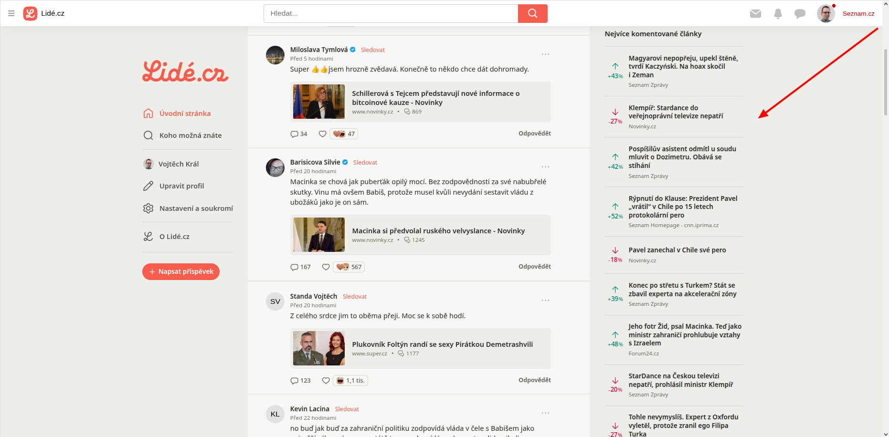Click the red search magnifier button
889x437 pixels.
tap(532, 13)
